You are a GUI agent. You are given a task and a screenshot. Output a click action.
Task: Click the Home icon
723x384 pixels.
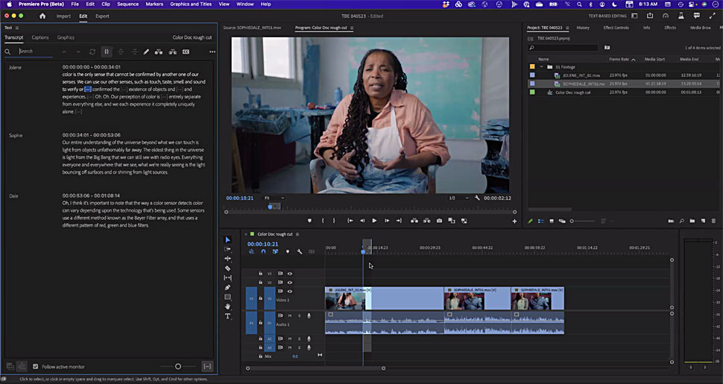point(42,16)
